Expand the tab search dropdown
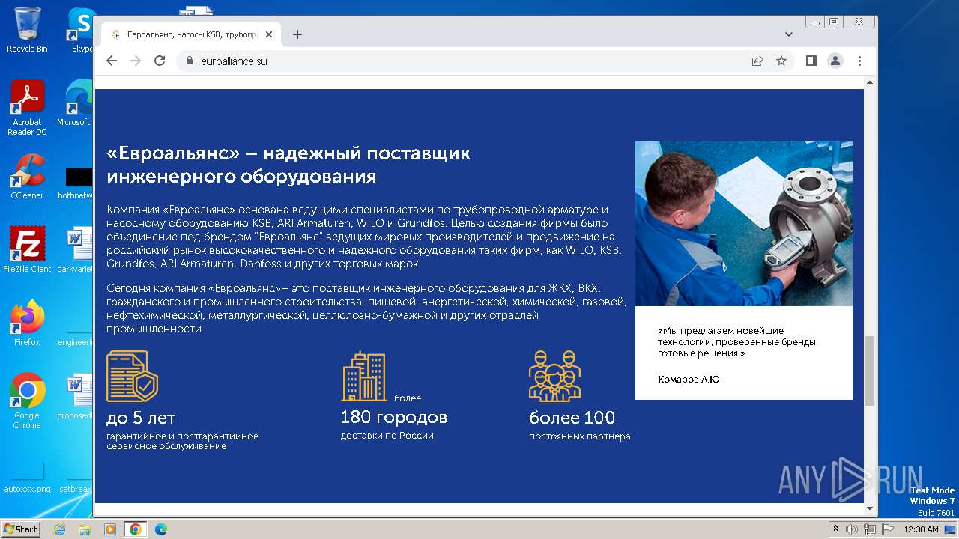 (x=789, y=34)
